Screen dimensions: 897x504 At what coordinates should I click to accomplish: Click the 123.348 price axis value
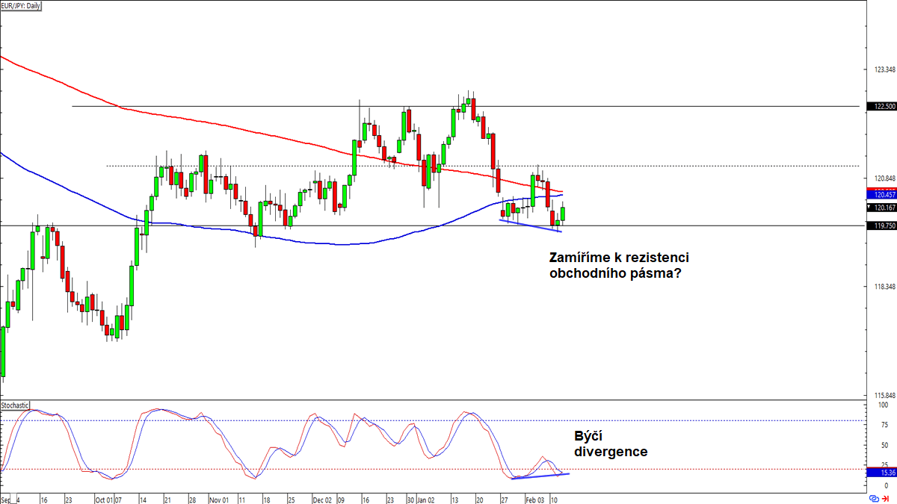click(884, 69)
